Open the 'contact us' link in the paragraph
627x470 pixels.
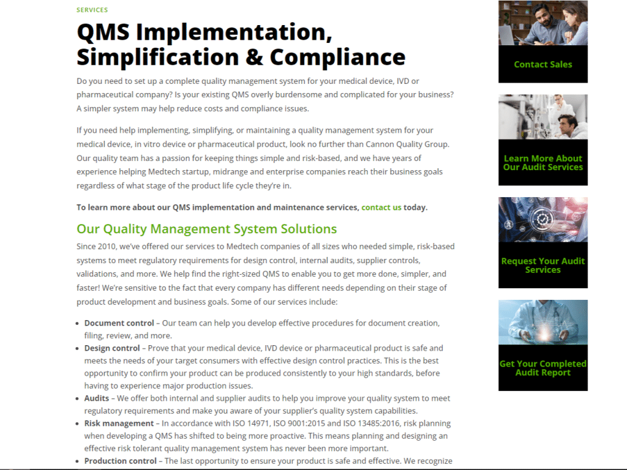click(381, 207)
